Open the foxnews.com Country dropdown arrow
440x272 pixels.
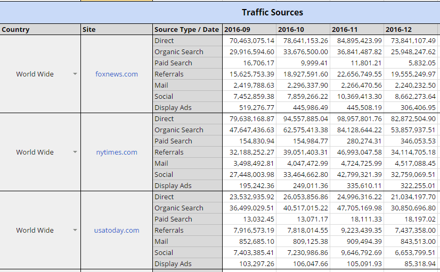pos(75,74)
